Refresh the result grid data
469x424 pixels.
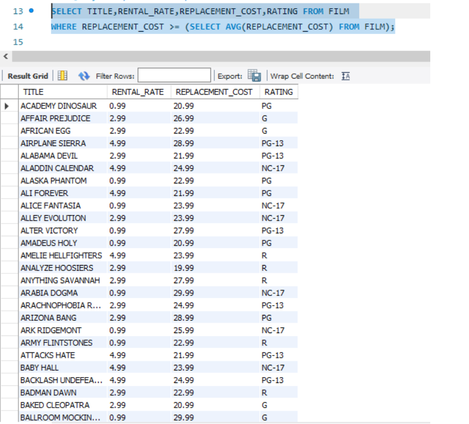(84, 76)
